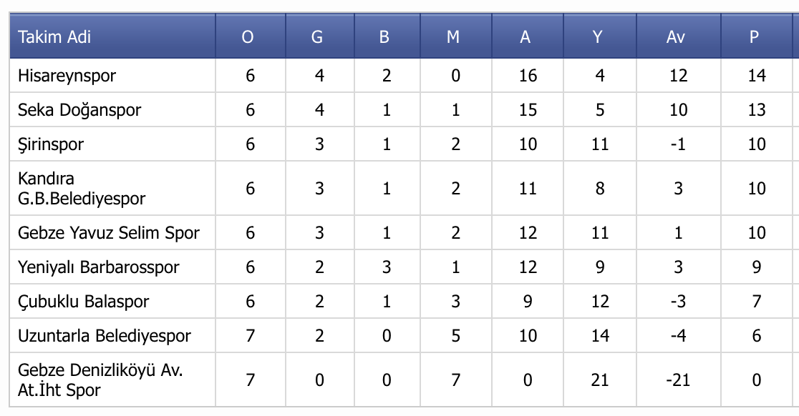Click the P column header
Viewport: 799px width, 416px height.
click(x=754, y=37)
